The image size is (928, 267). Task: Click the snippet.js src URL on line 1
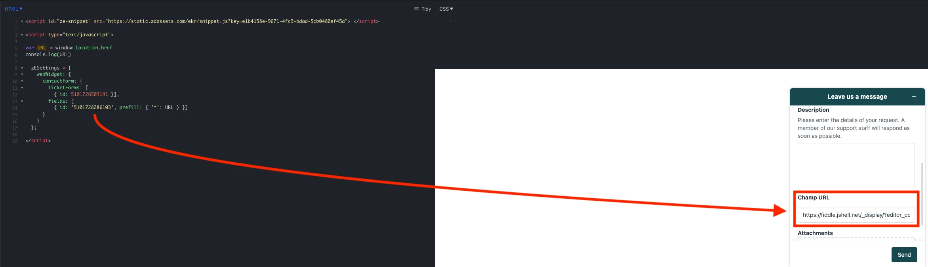(x=228, y=21)
